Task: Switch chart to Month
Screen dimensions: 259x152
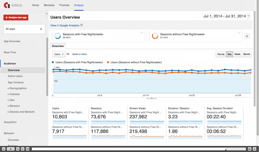Action: click(x=247, y=54)
